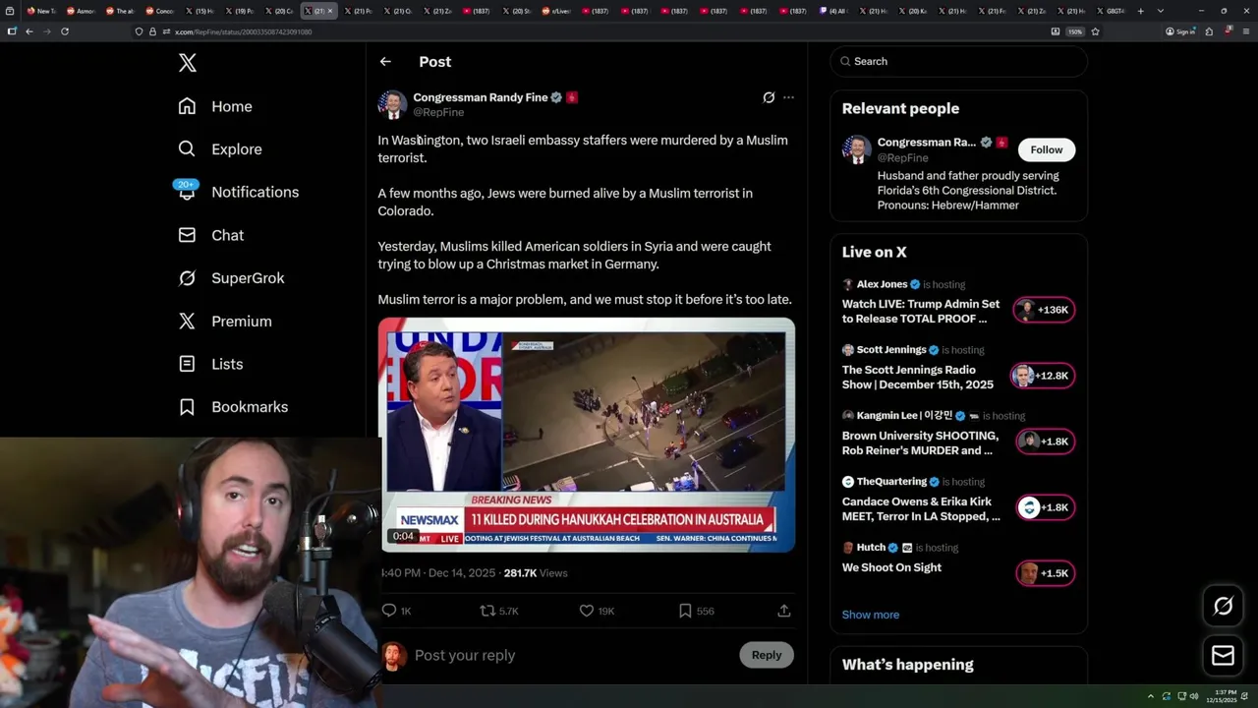Screen dimensions: 1258x708
Task: Click the Dec 14, 2025 post date
Action: click(462, 573)
